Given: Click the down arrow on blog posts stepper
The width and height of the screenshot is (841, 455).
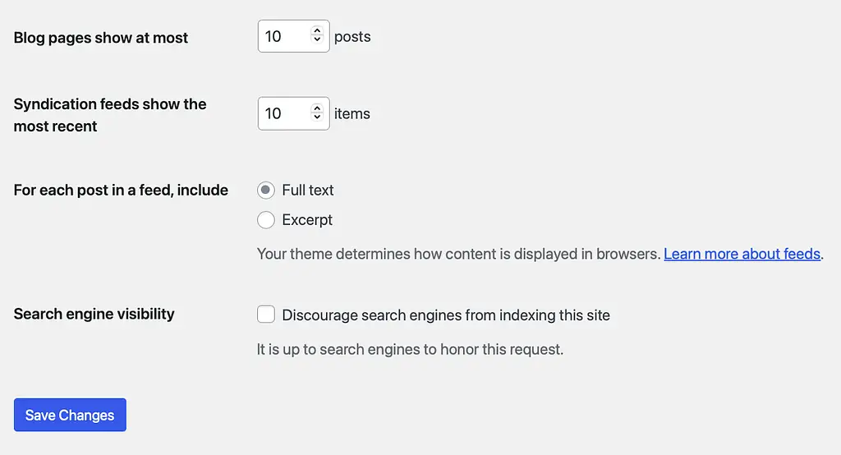Looking at the screenshot, I should coord(317,40).
